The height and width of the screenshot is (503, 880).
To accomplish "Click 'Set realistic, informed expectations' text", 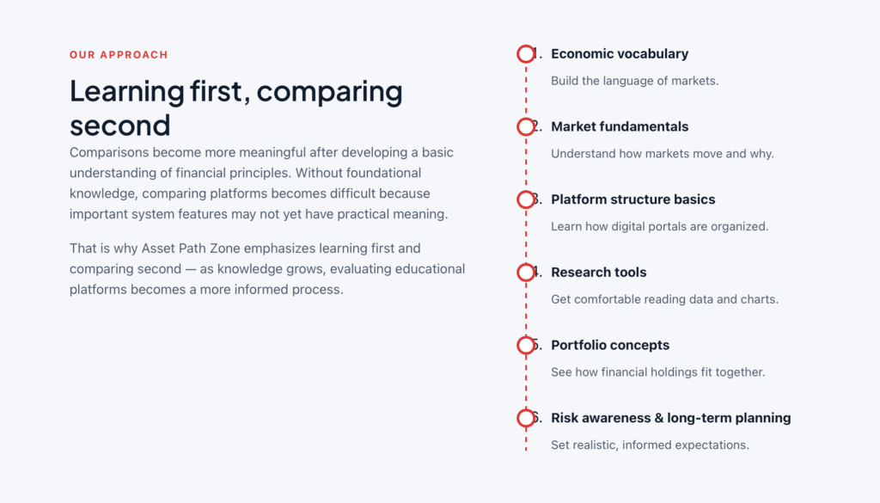I will (x=650, y=445).
